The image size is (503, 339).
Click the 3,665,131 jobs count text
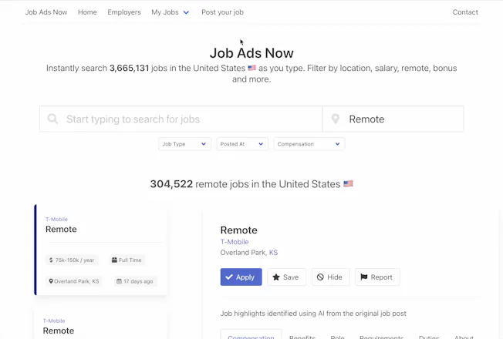130,69
